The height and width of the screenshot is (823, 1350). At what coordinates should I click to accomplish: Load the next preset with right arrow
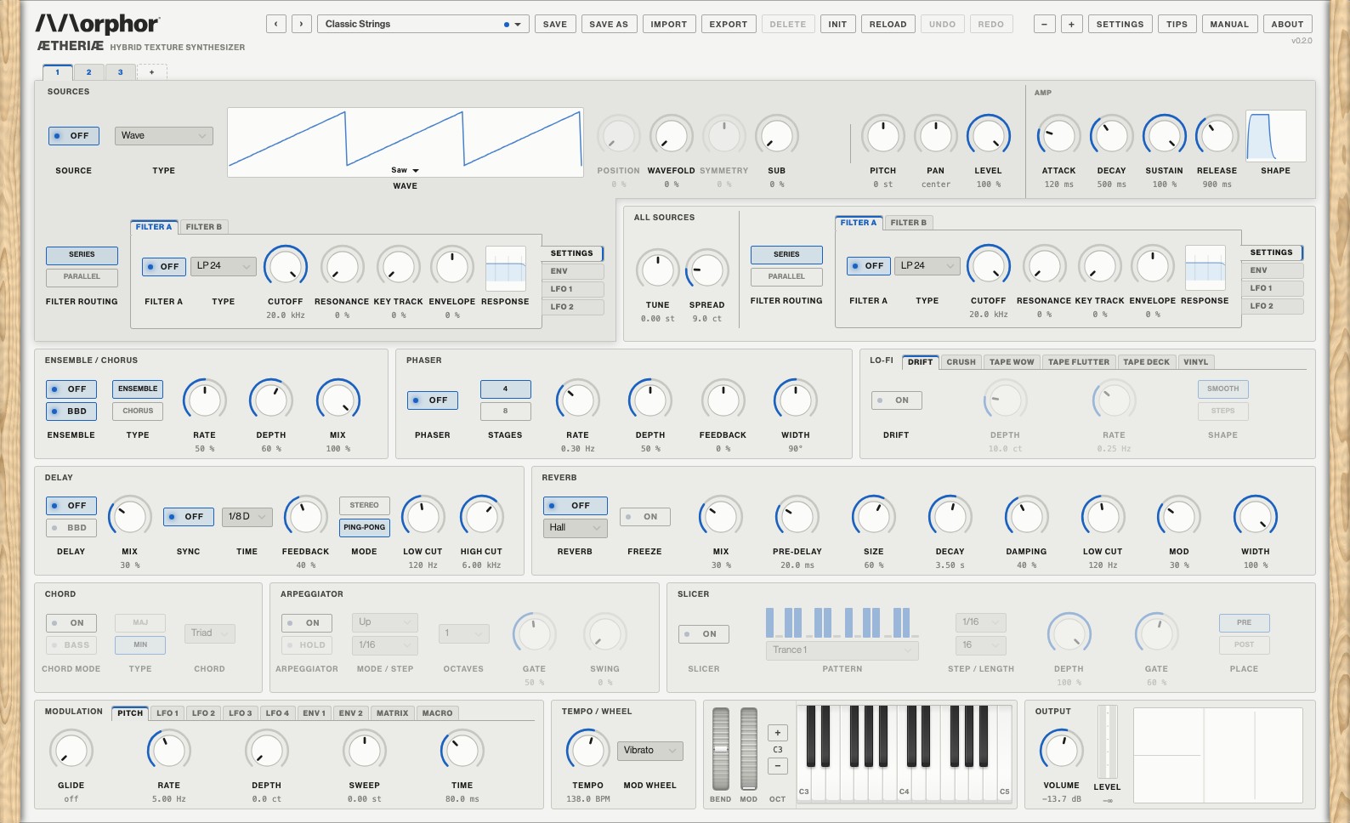(301, 24)
